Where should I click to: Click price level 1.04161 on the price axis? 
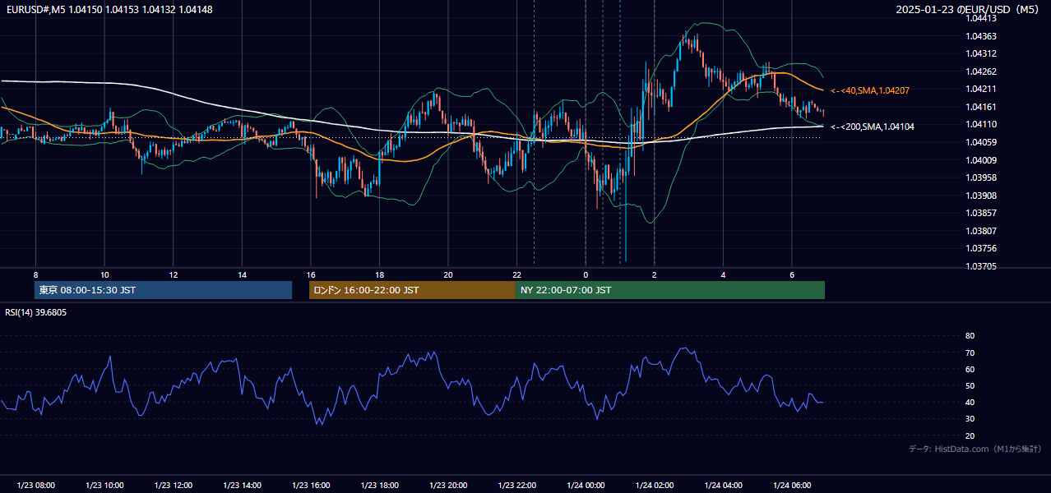coord(980,107)
